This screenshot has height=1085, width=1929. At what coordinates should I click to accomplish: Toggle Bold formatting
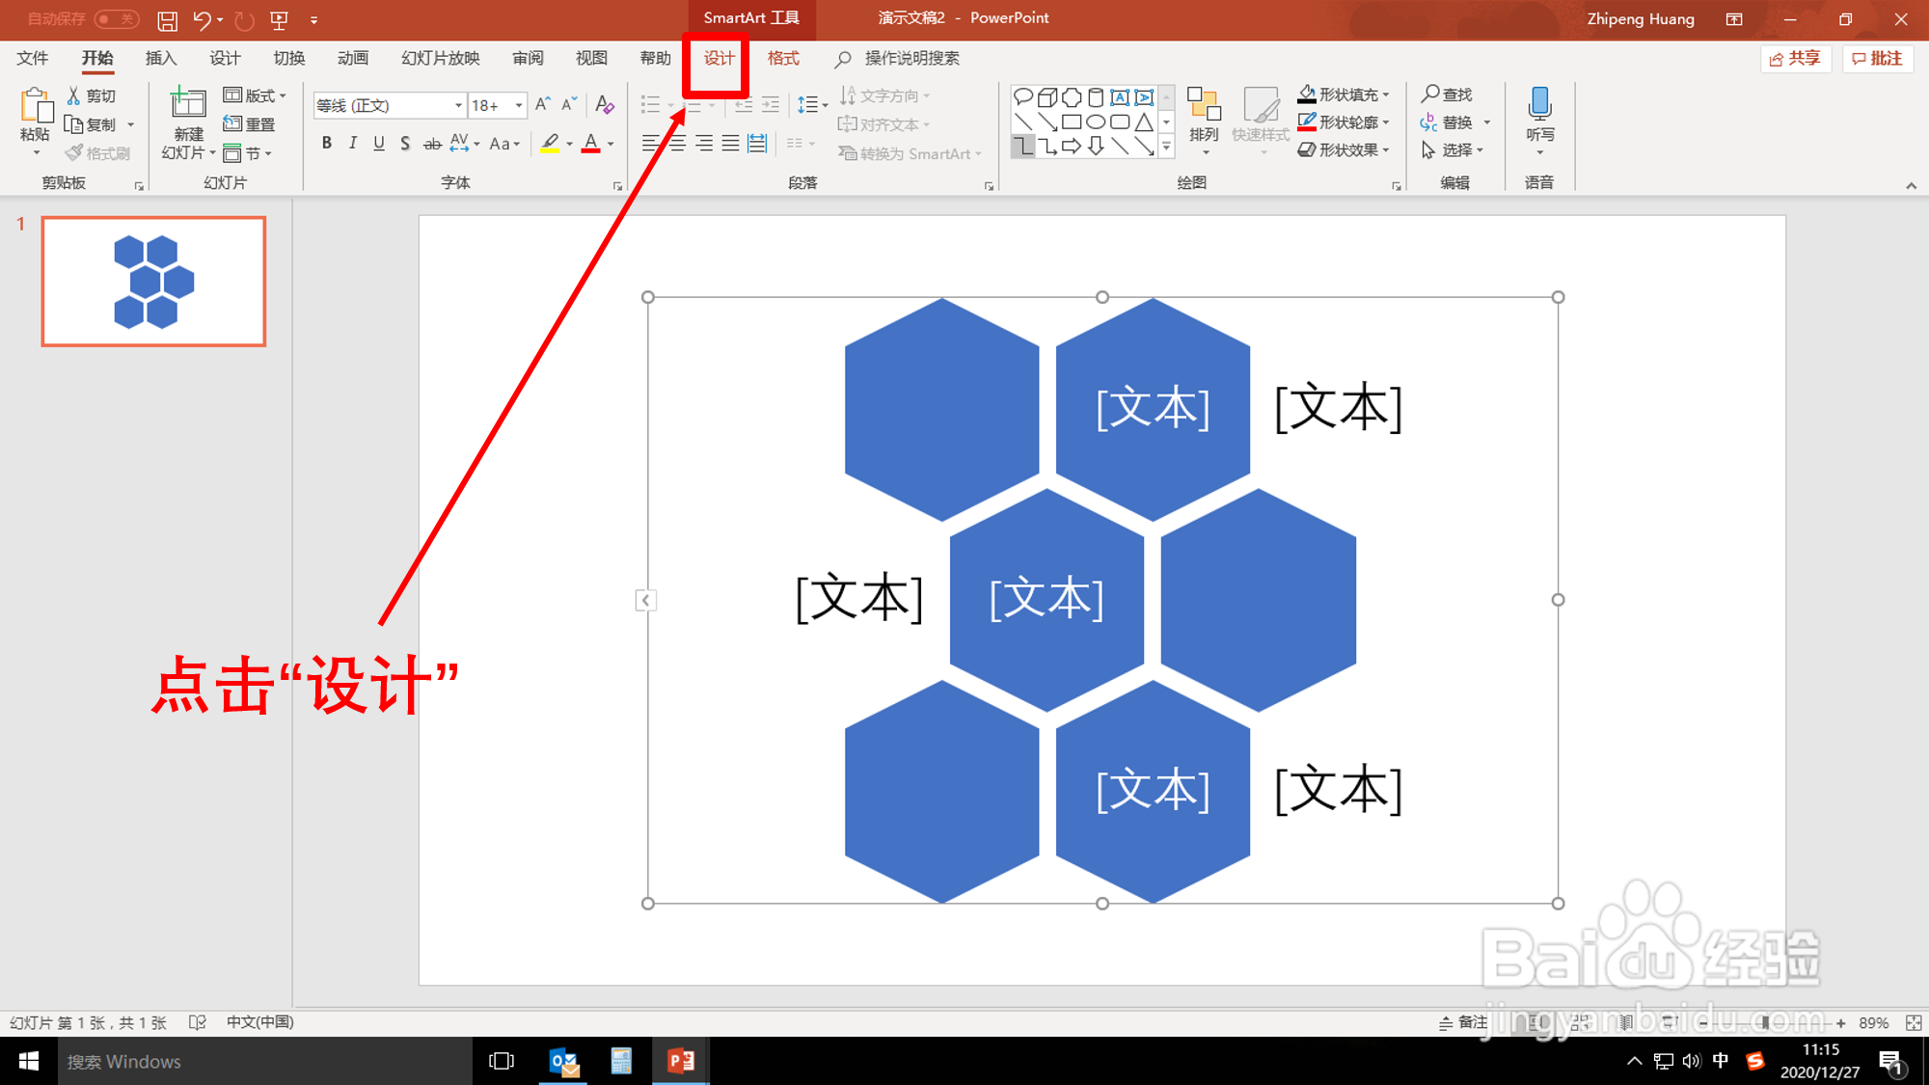point(327,144)
